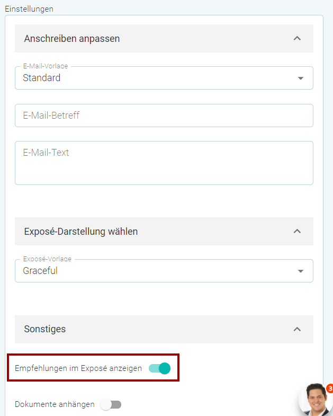Open the Exposé-Vorlage Graceful dropdown
Viewport: 333px width, 416px height.
164,271
